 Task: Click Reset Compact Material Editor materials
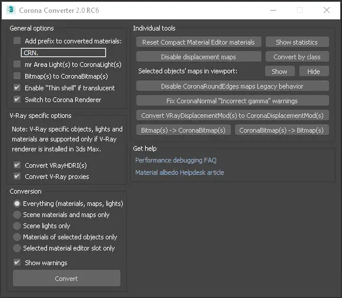pos(199,42)
